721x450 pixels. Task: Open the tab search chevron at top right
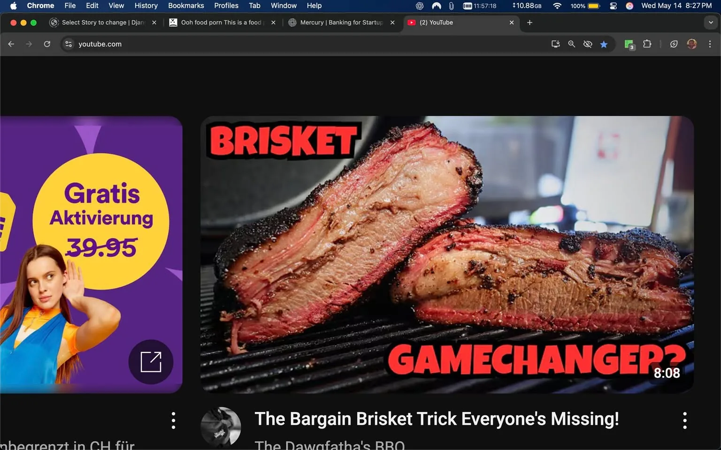click(710, 22)
